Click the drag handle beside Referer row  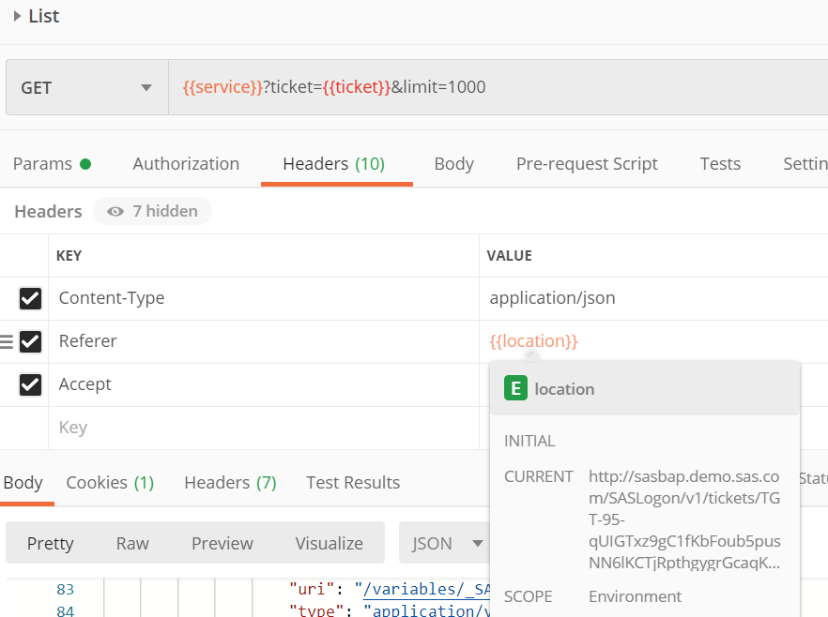pyautogui.click(x=7, y=341)
